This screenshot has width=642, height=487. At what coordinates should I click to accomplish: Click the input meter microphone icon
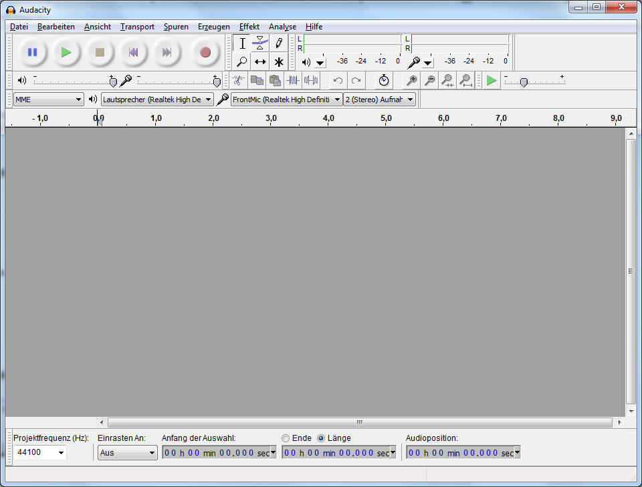pos(414,63)
